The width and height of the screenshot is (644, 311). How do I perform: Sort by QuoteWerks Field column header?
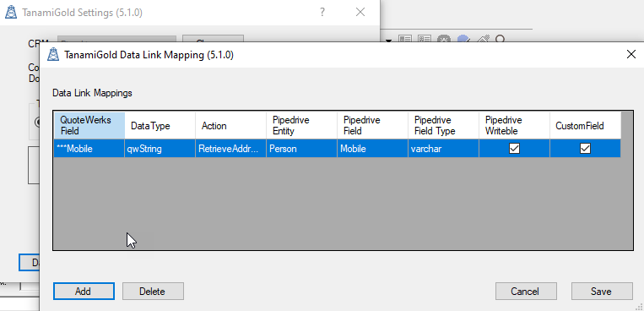click(x=89, y=125)
